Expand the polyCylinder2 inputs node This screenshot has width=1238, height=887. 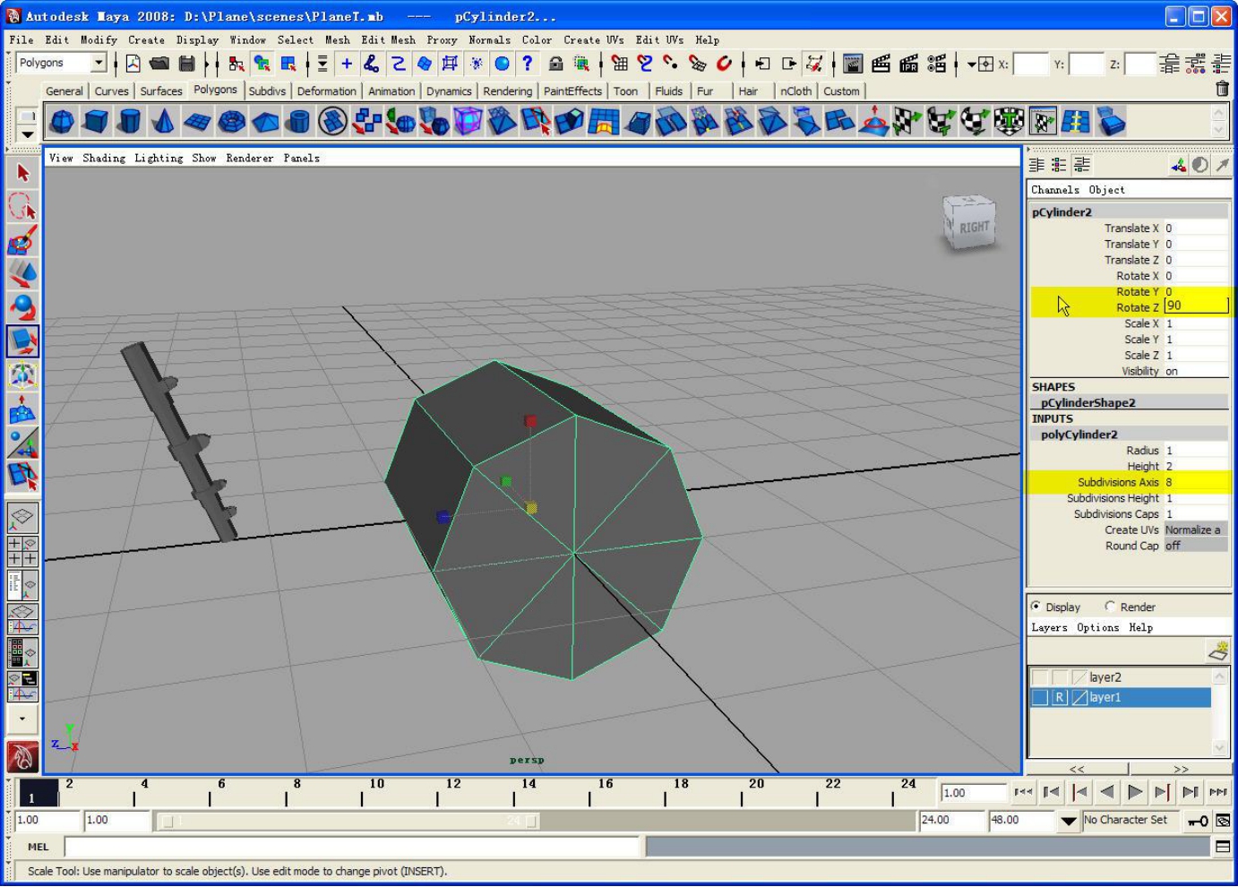pyautogui.click(x=1079, y=435)
